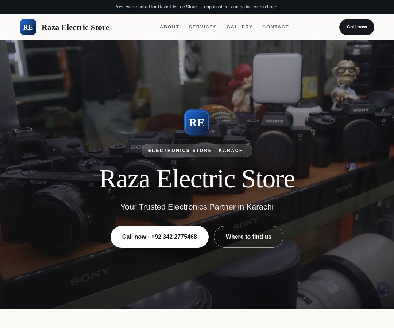Call +92 342 2775468 via hero button
The image size is (394, 328).
click(159, 237)
